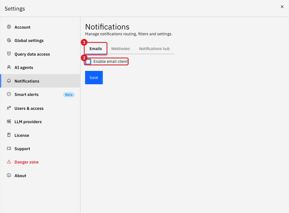Image resolution: width=289 pixels, height=213 pixels.
Task: Click the Query data access shield icon
Action: pyautogui.click(x=9, y=54)
